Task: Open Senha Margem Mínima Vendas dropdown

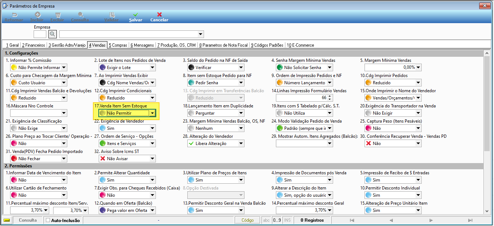Action: tap(329, 68)
